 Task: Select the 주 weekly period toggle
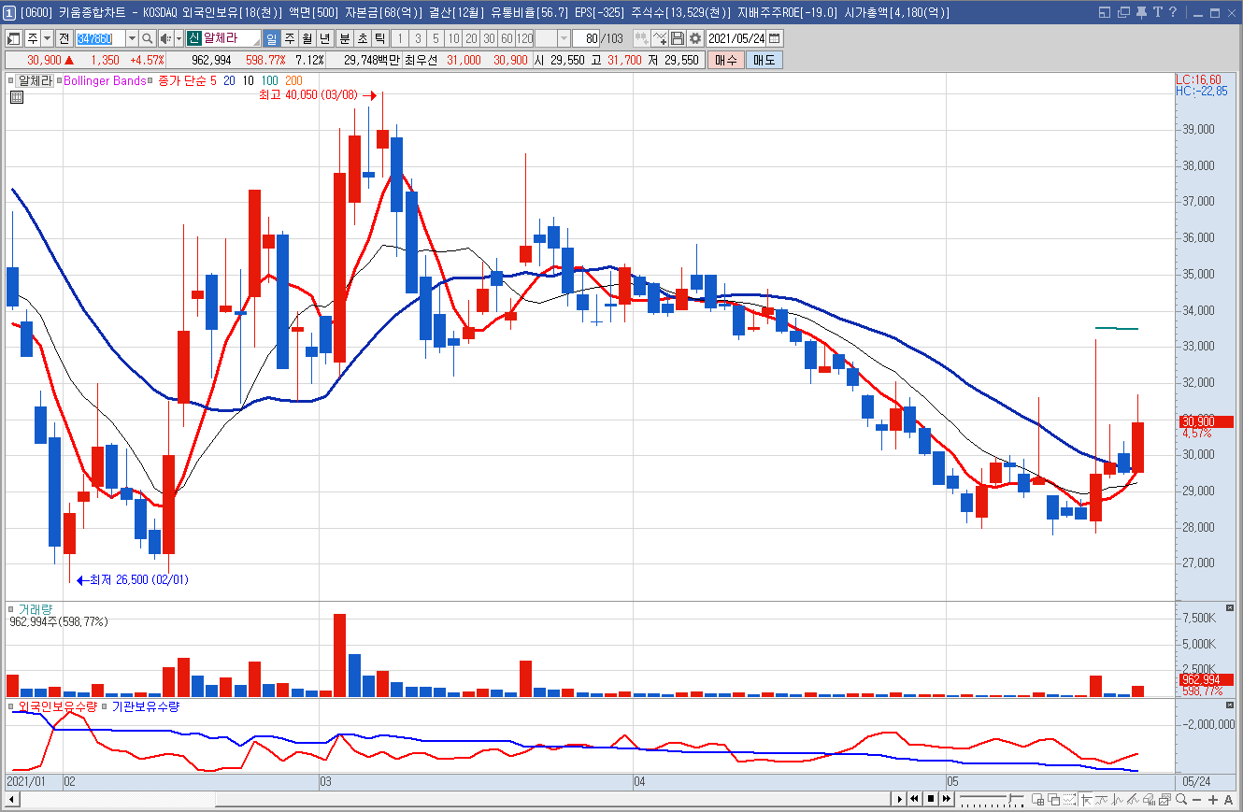(288, 38)
